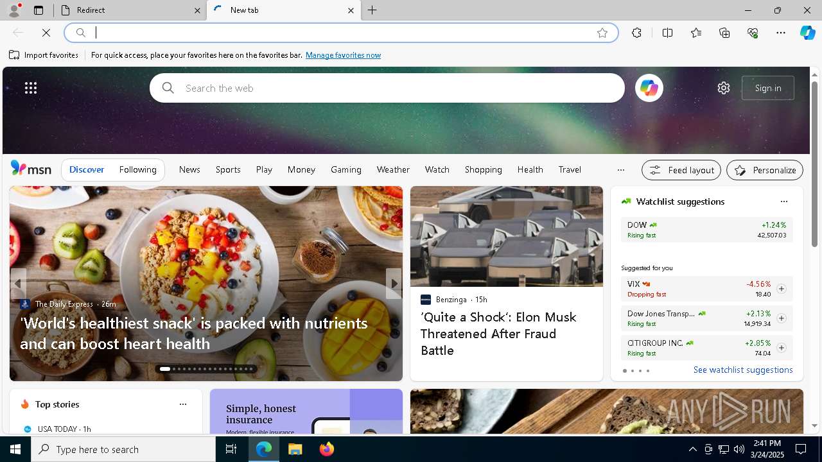This screenshot has width=822, height=462.
Task: Open the Extensions puzzle icon
Action: pos(636,33)
